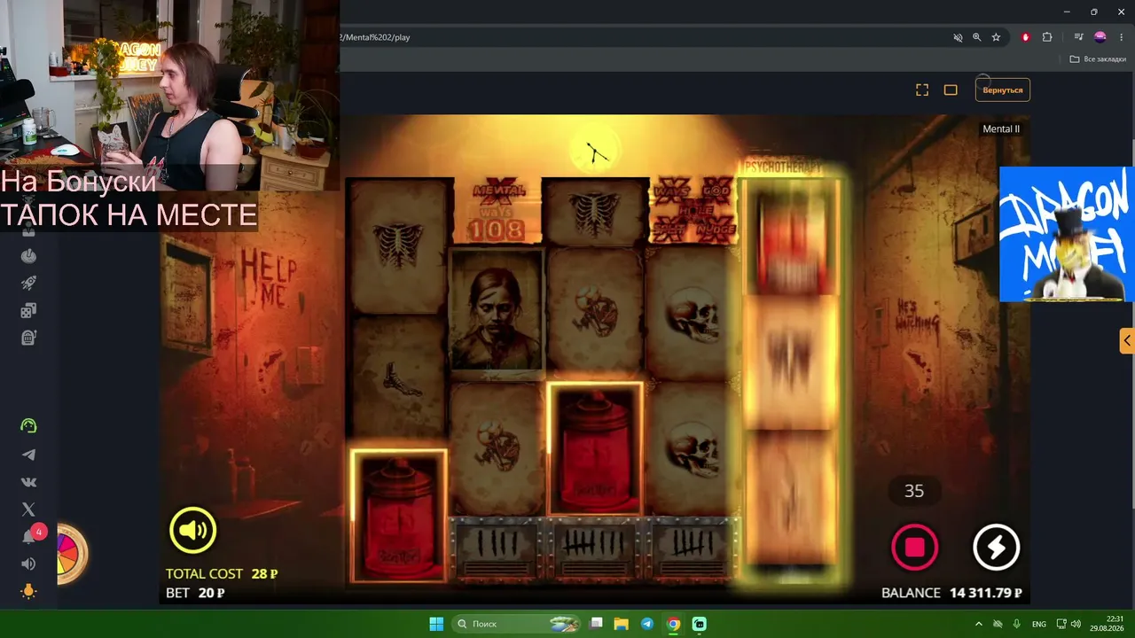Open the fortune wheel bonus
Screen dimensions: 1135x638
pos(71,554)
